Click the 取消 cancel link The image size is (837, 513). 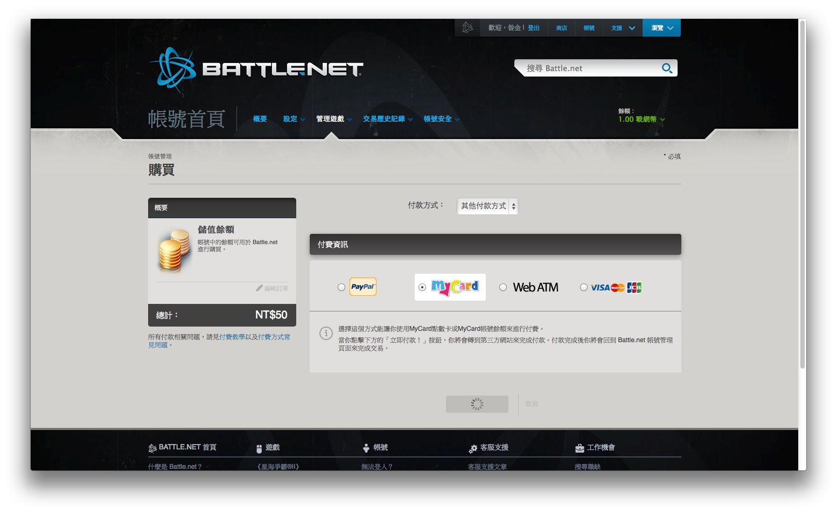pos(532,404)
